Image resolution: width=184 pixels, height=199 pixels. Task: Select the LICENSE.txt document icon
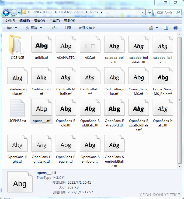17,108
